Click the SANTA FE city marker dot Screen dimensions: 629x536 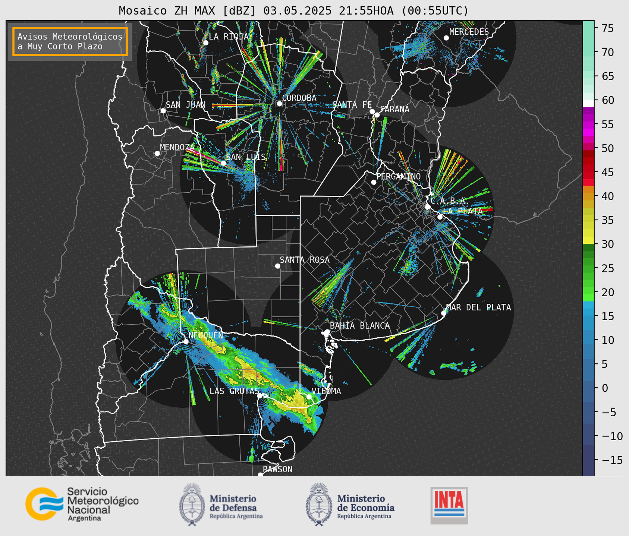click(x=372, y=111)
